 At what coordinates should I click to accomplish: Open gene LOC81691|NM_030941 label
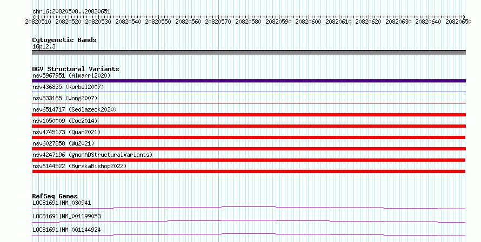tap(62, 203)
